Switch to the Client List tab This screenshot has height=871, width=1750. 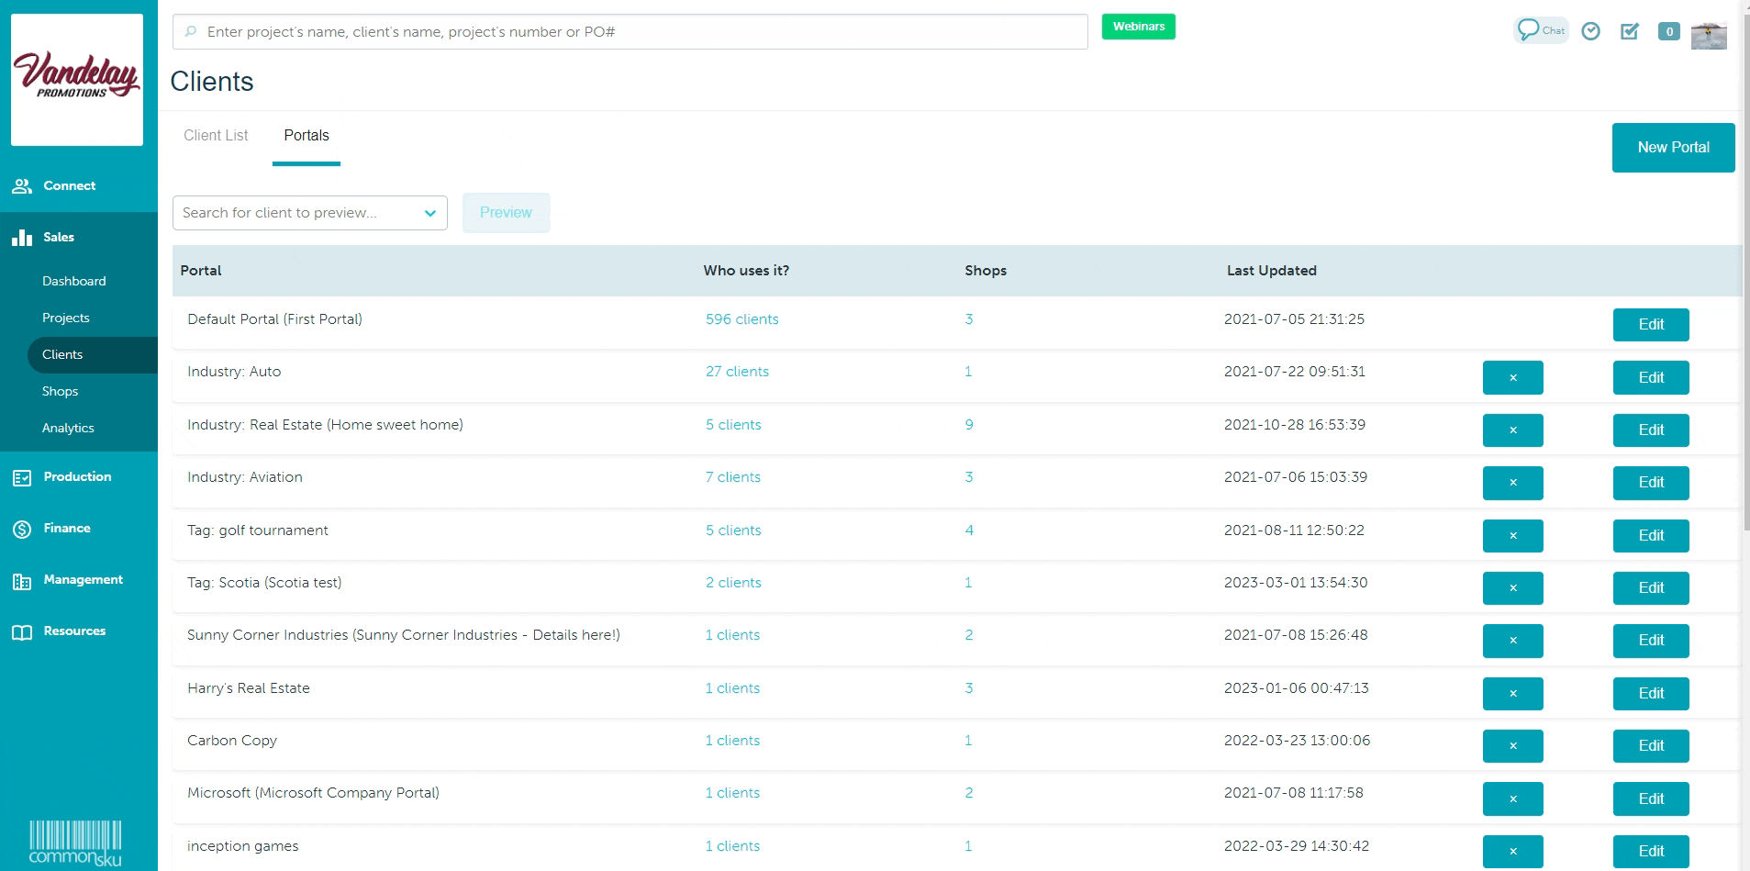[x=216, y=136]
